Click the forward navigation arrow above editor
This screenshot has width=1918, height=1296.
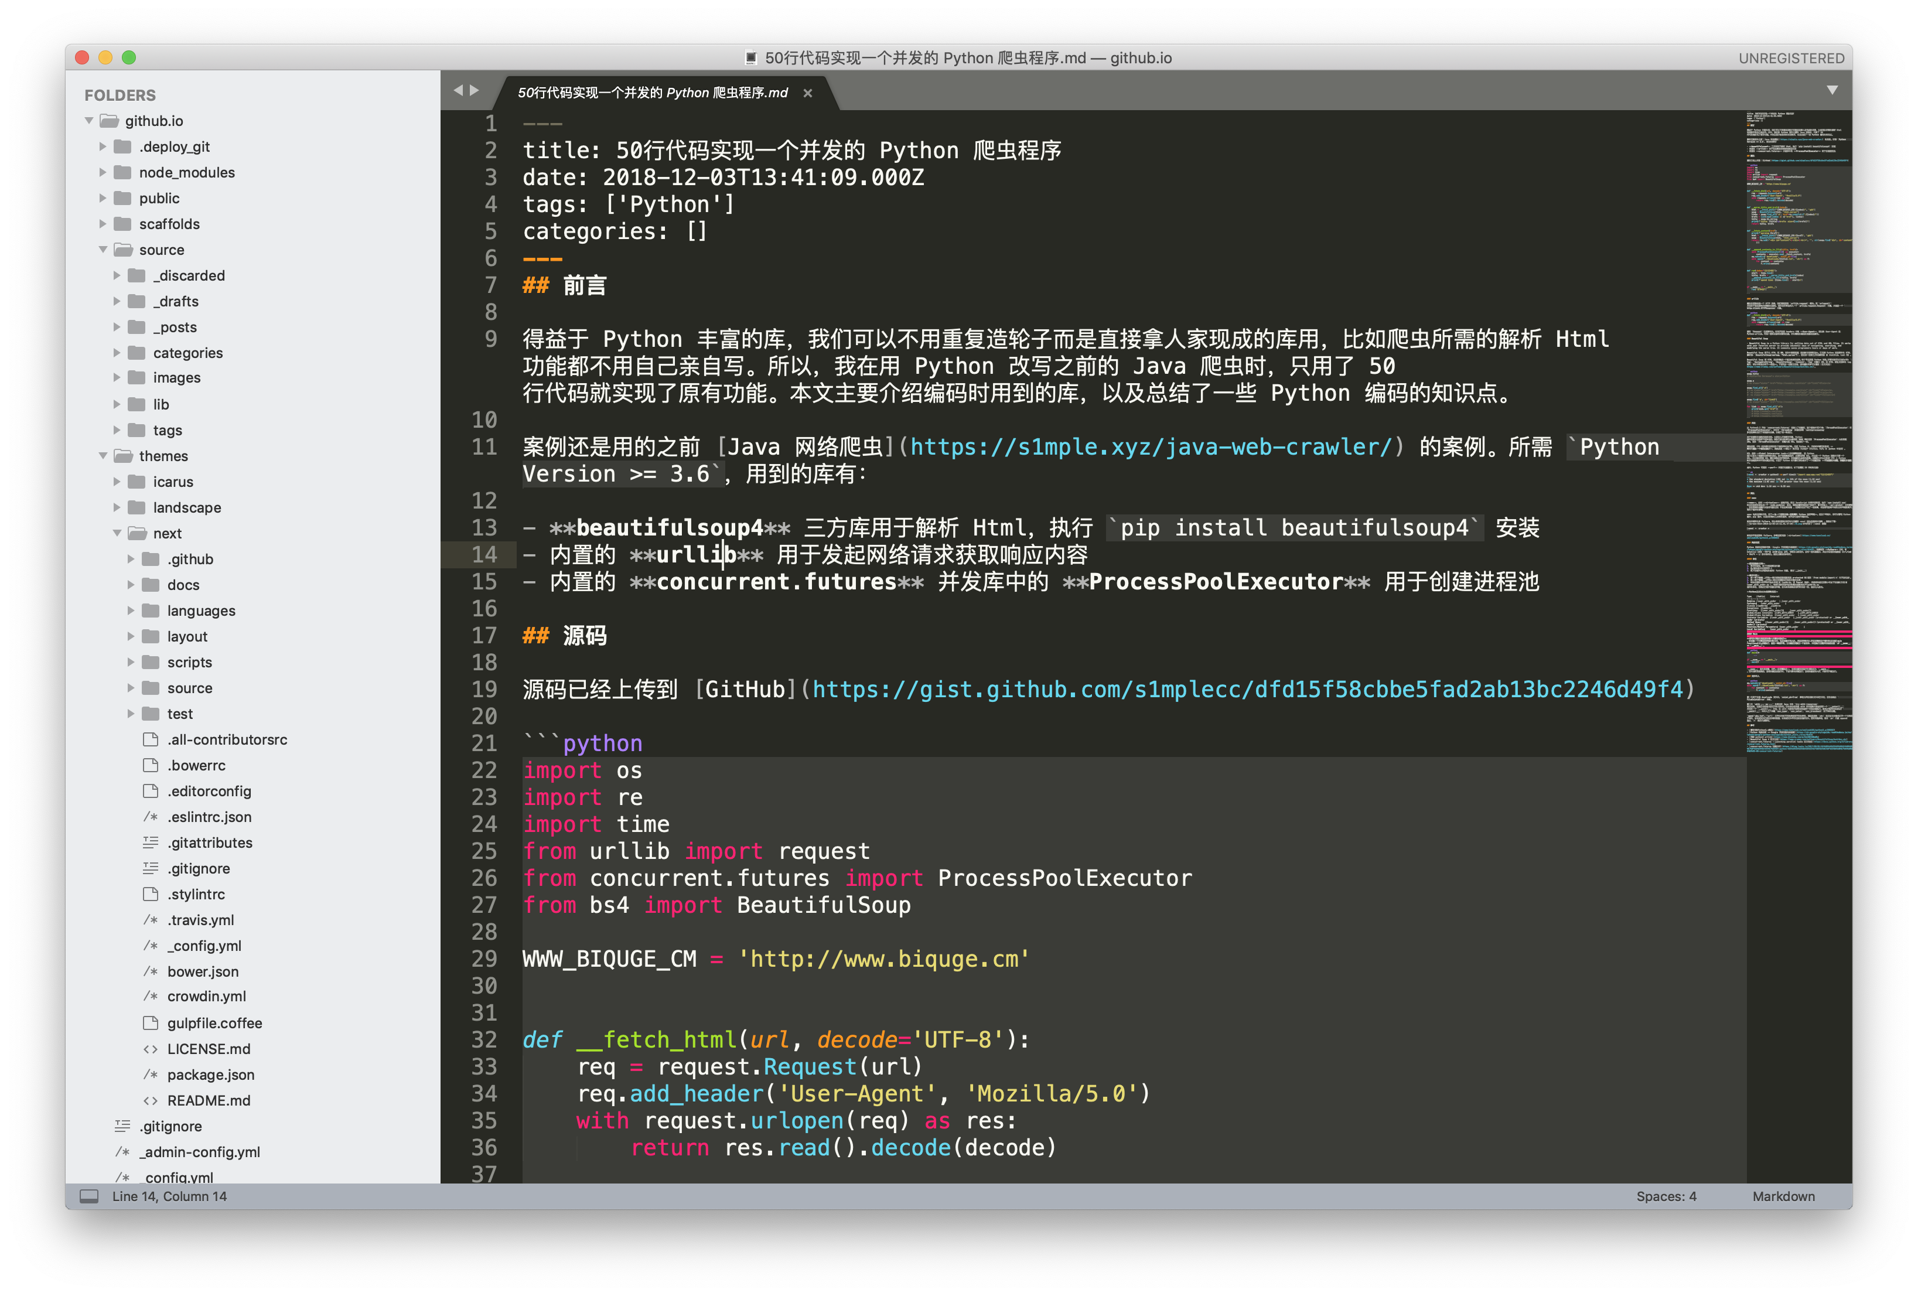(475, 91)
